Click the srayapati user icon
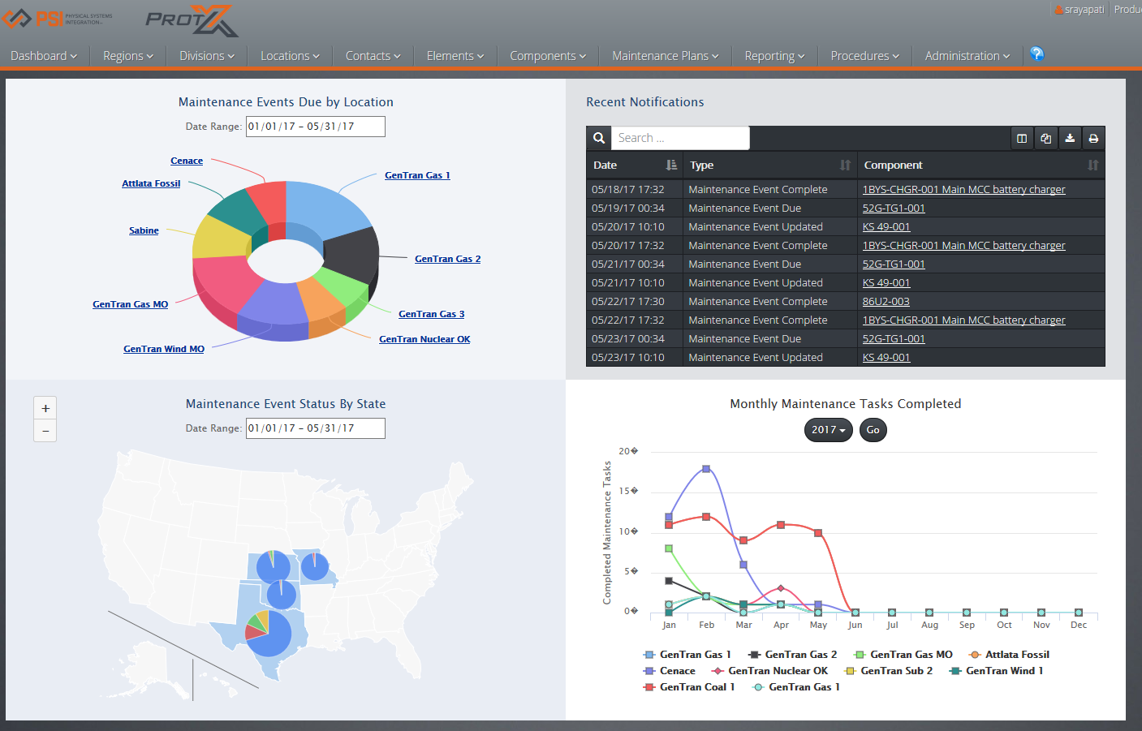1142x731 pixels. (1058, 10)
